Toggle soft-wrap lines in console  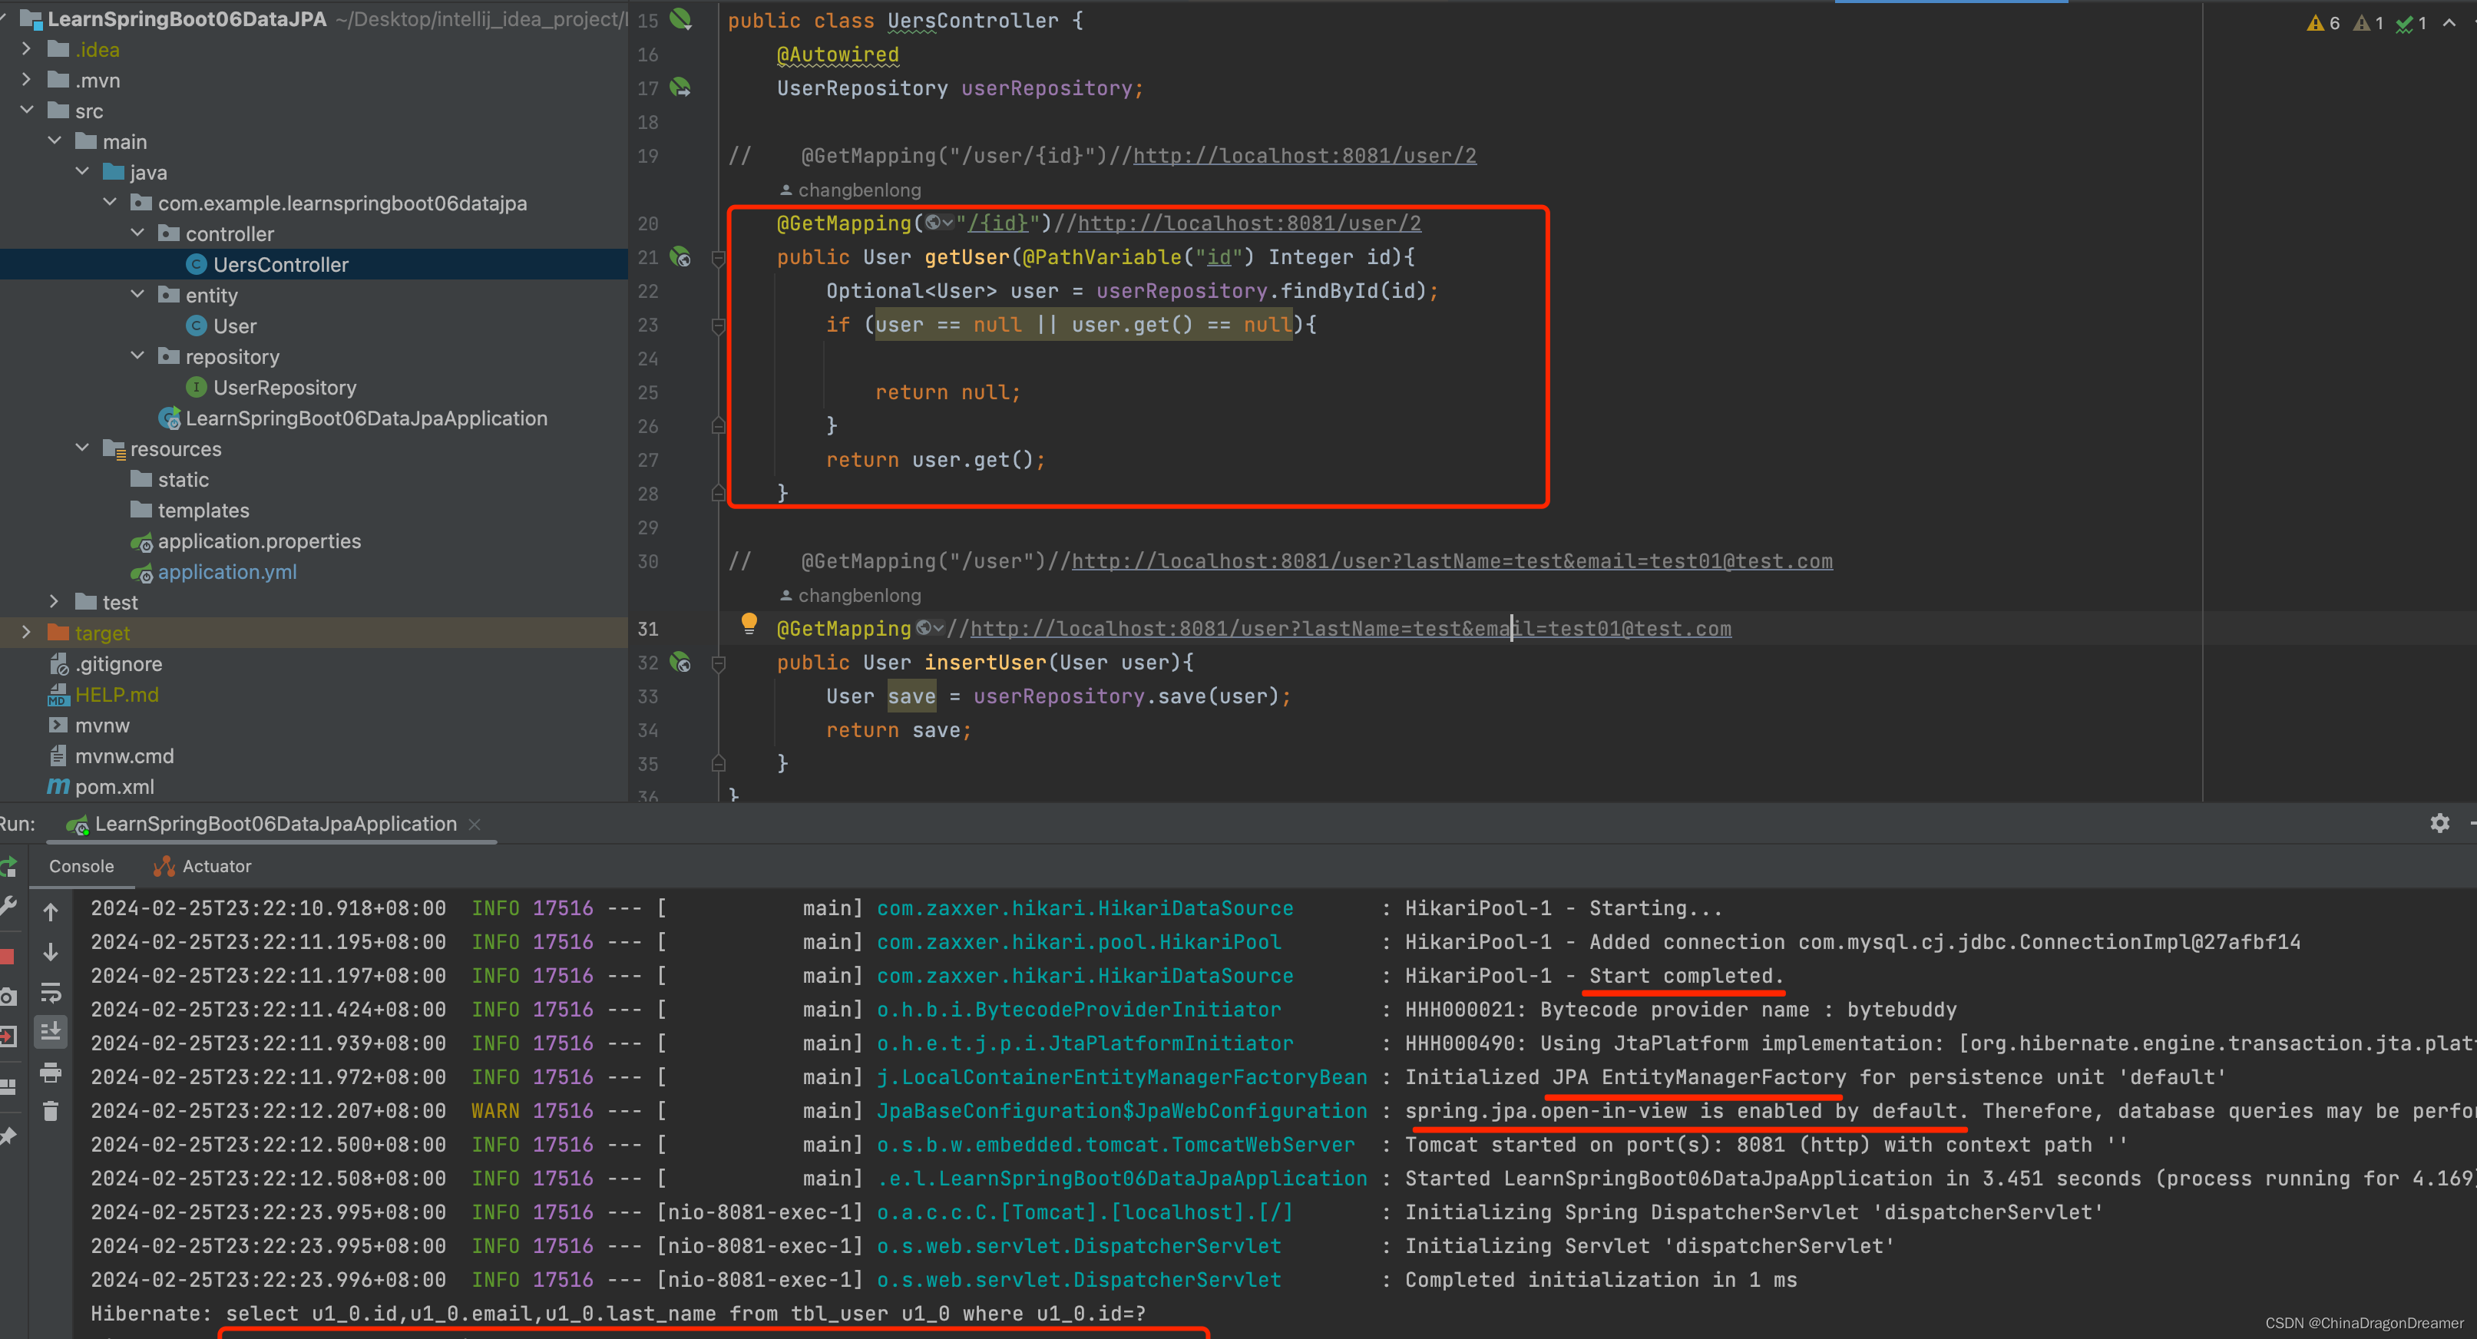pos(51,992)
